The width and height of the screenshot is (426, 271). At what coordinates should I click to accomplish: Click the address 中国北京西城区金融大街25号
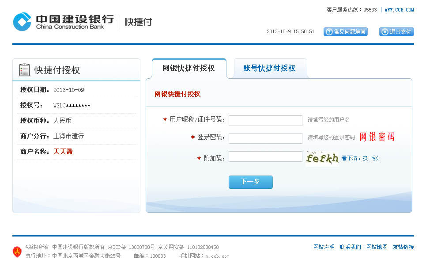(87, 256)
